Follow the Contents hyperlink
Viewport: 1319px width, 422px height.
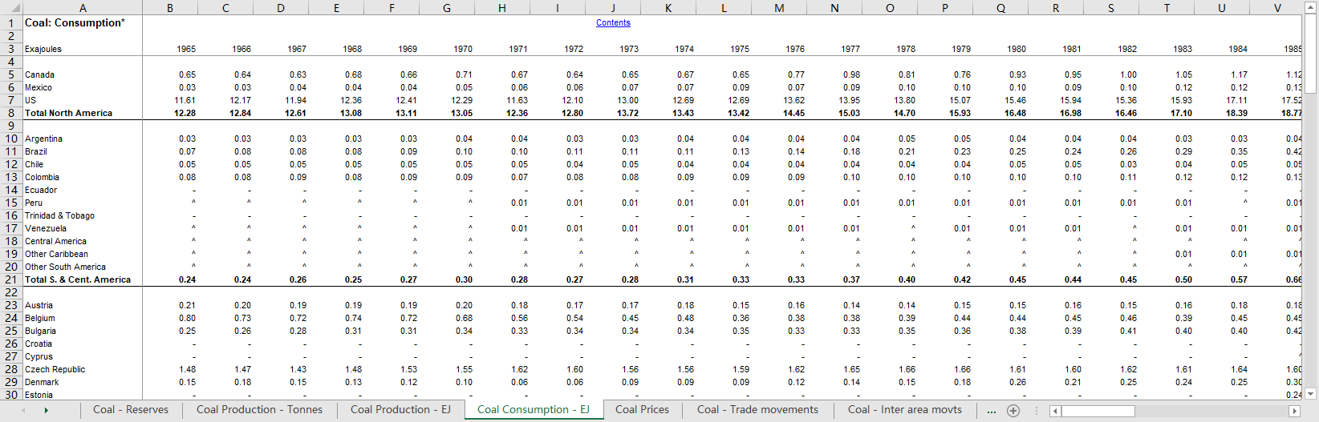[x=613, y=23]
